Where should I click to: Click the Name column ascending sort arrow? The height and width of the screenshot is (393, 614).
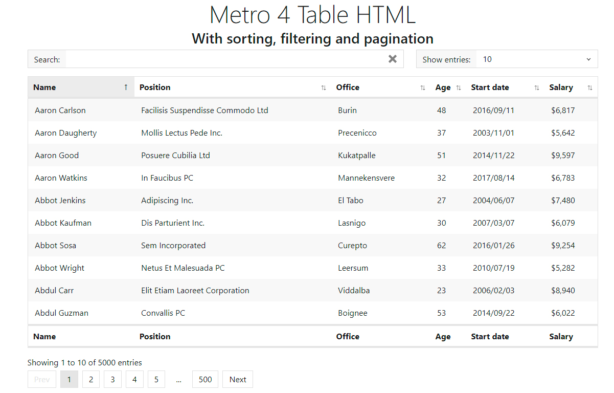[126, 88]
